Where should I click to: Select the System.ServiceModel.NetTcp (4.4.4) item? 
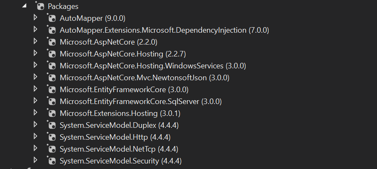click(119, 149)
